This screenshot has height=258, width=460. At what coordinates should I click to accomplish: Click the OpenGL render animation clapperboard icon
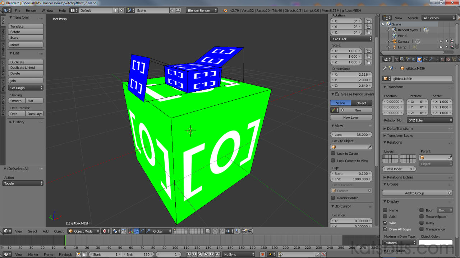[x=250, y=231]
